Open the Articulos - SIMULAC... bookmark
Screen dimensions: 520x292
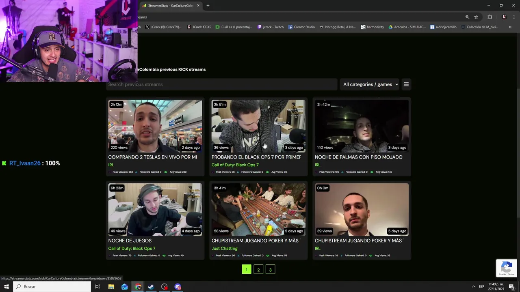[407, 27]
